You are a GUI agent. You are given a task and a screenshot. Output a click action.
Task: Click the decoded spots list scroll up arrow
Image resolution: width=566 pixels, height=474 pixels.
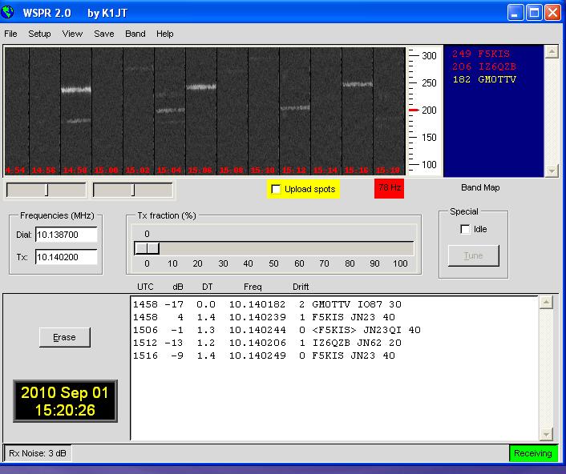tap(547, 303)
